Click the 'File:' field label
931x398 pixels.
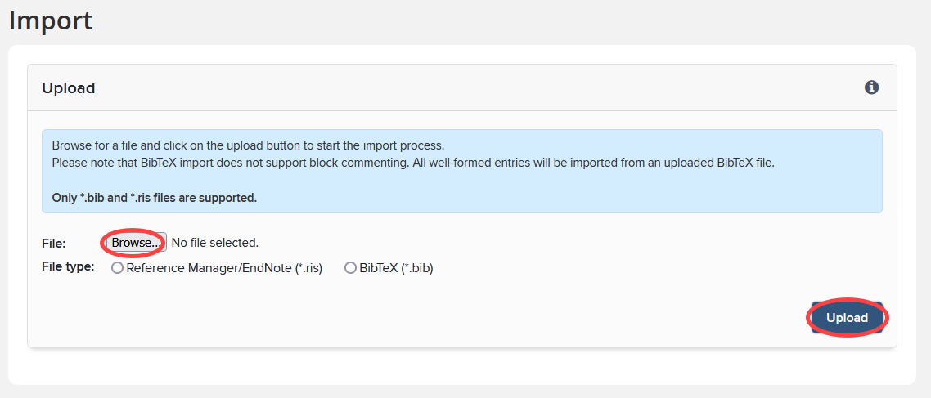pyautogui.click(x=54, y=243)
